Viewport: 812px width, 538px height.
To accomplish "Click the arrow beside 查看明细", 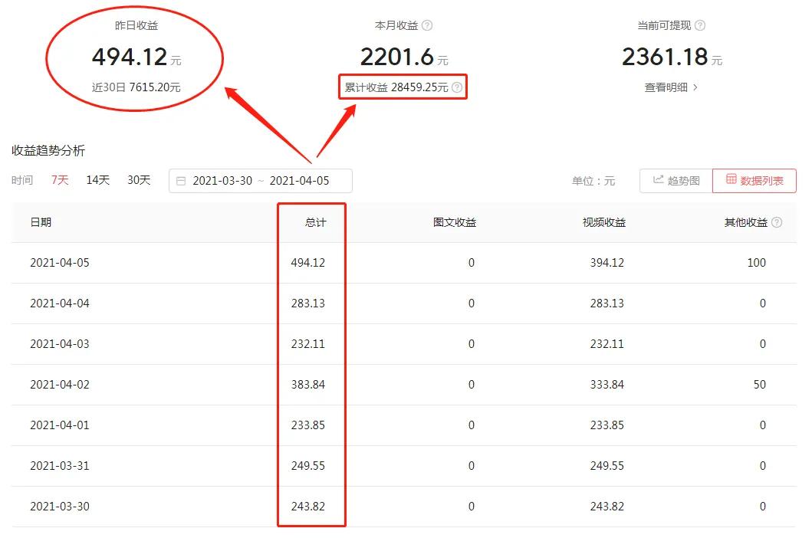I will pyautogui.click(x=696, y=87).
